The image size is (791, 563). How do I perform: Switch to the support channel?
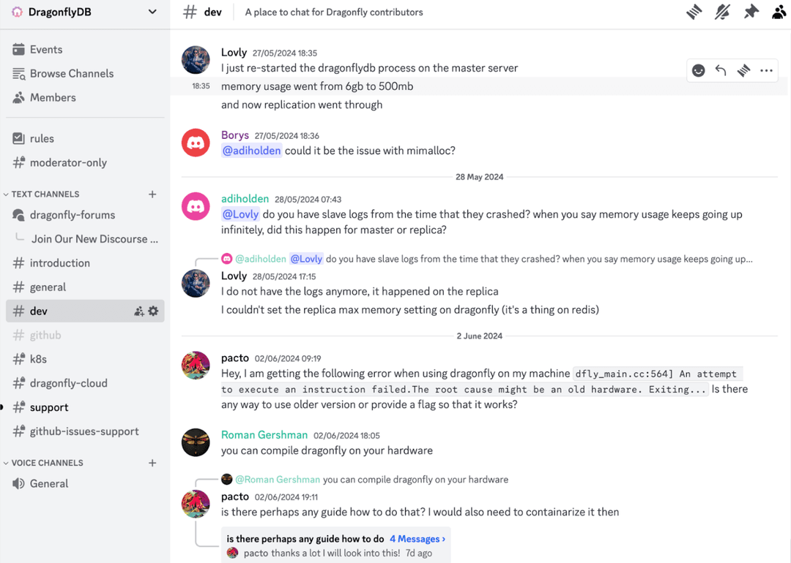[49, 407]
